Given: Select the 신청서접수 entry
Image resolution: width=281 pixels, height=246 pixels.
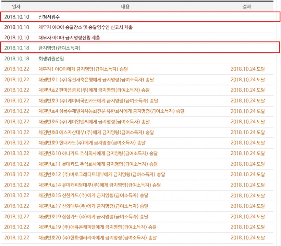Looking at the screenshot, I should coord(49,17).
